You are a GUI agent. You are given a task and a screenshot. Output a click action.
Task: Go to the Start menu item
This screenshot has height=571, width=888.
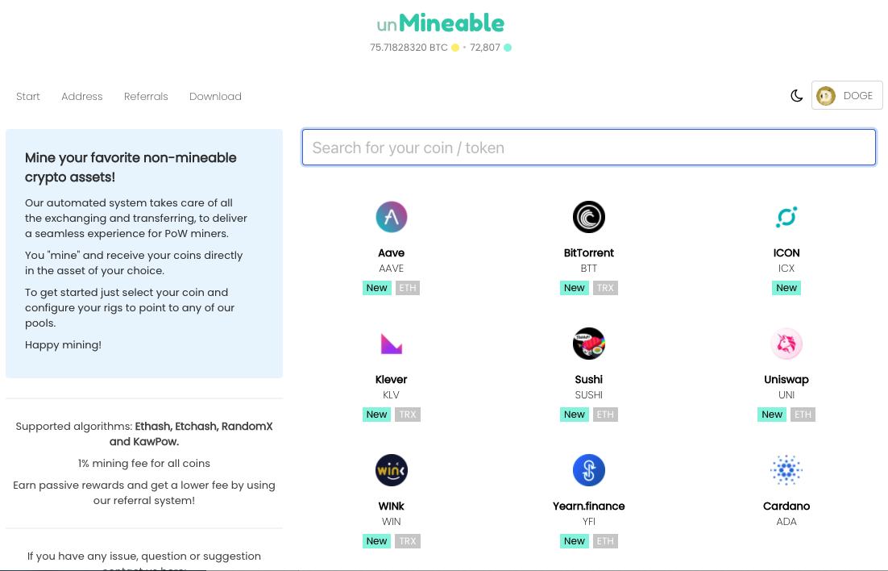pyautogui.click(x=27, y=97)
